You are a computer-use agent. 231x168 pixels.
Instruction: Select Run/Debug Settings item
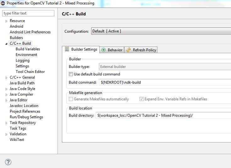pyautogui.click(x=26, y=117)
